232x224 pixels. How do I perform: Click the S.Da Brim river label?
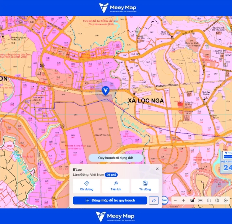pyautogui.click(x=133, y=125)
